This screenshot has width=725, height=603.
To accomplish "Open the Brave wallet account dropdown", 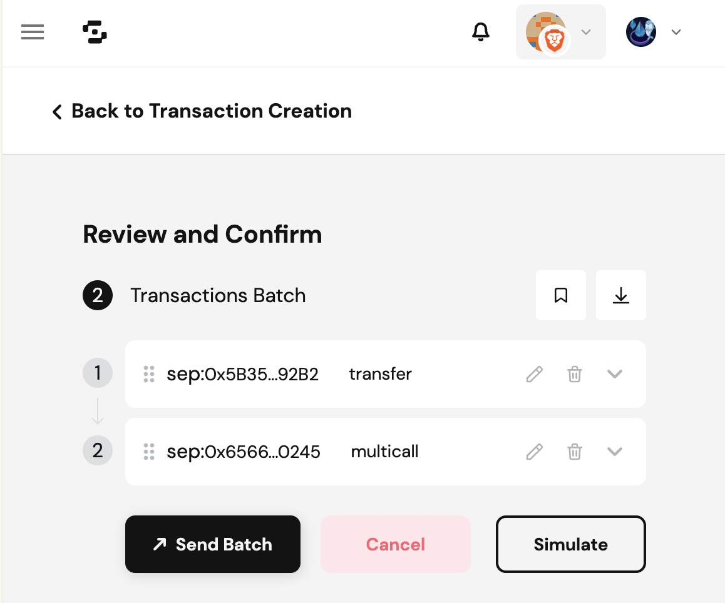I will pyautogui.click(x=560, y=32).
